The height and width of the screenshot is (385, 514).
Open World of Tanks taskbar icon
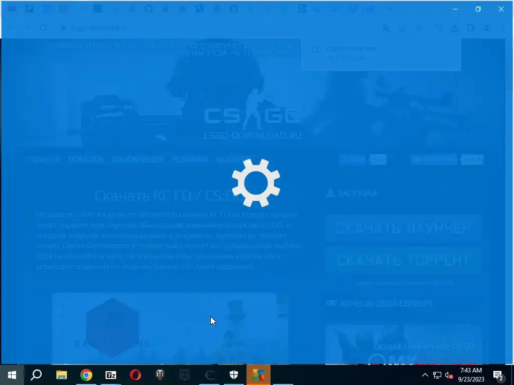[x=160, y=375]
